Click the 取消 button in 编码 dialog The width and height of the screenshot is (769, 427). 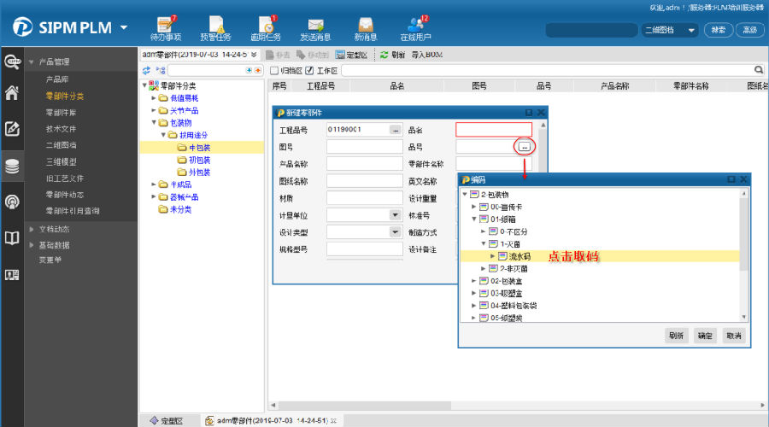point(733,336)
